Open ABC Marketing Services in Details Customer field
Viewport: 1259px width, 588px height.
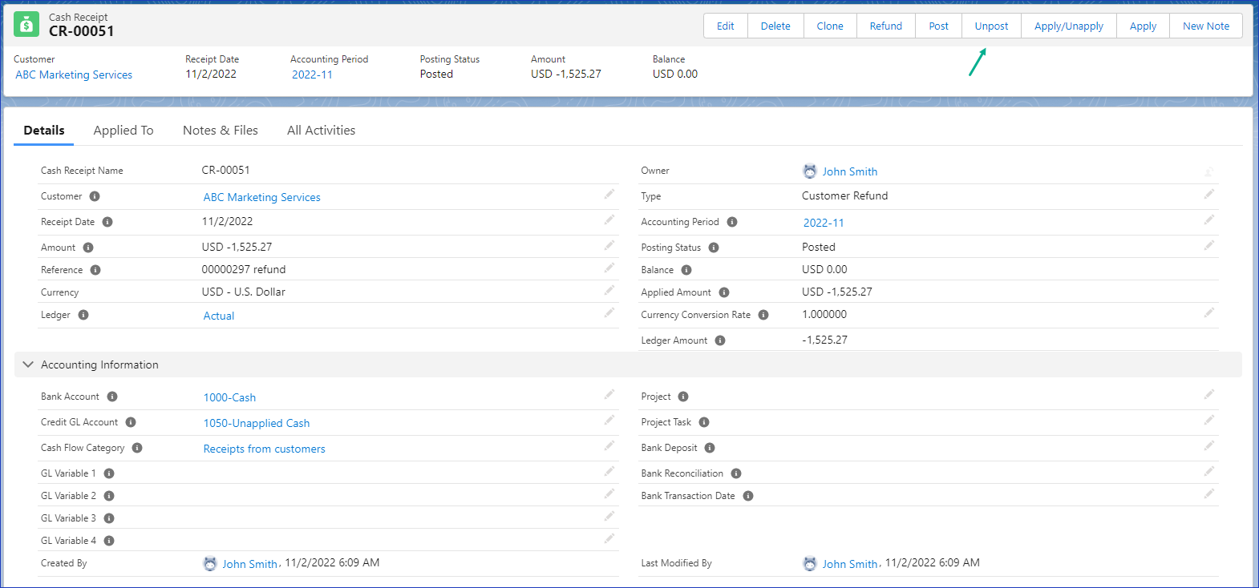pos(261,197)
